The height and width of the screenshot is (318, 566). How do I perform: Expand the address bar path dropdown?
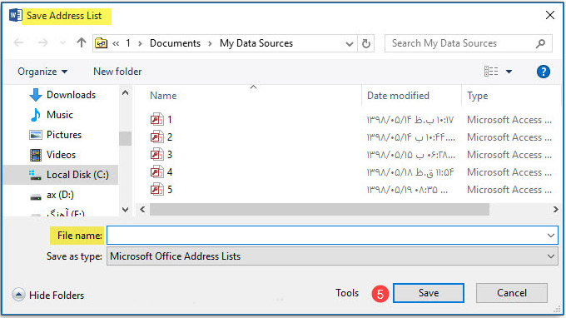click(349, 43)
